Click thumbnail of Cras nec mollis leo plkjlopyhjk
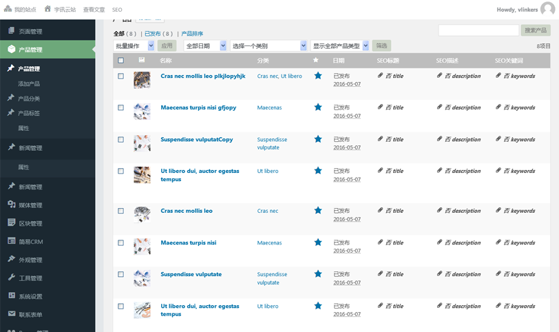 [x=142, y=80]
